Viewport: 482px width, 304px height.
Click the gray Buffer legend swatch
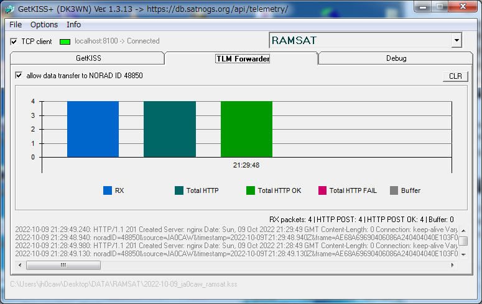click(x=394, y=190)
